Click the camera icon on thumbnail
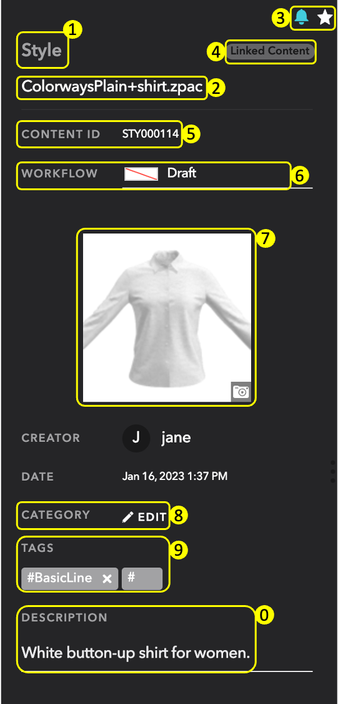This screenshot has width=338, height=704. [x=241, y=391]
